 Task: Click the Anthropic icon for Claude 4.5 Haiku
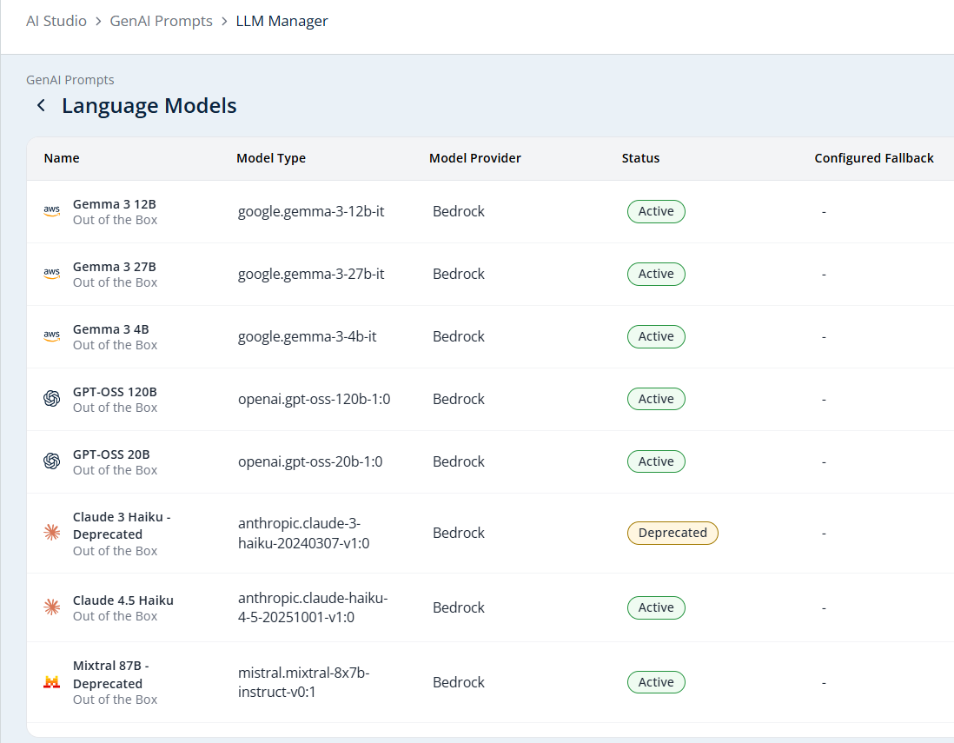pos(52,607)
